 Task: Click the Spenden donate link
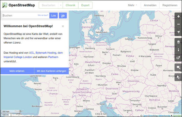coord(177,116)
